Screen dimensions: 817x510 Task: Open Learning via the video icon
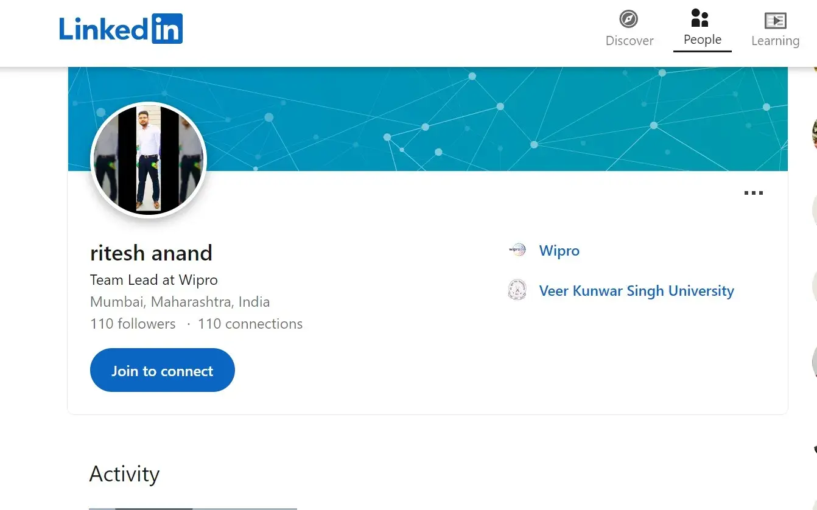(x=775, y=20)
